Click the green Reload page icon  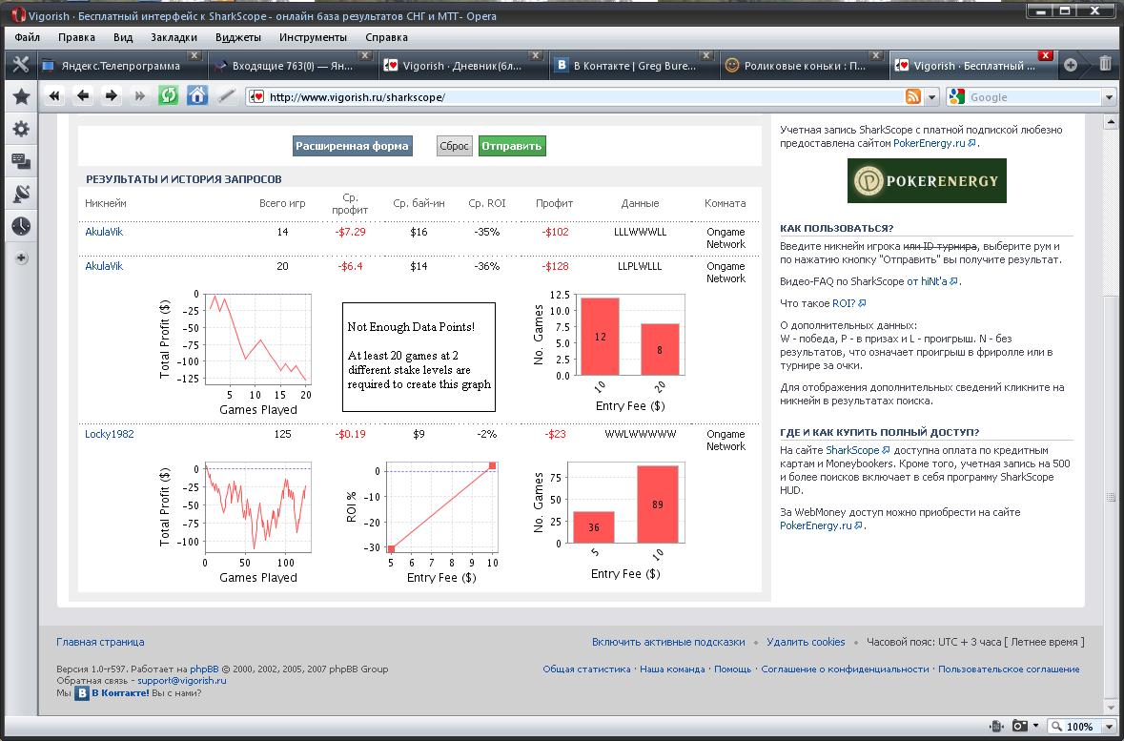coord(169,95)
